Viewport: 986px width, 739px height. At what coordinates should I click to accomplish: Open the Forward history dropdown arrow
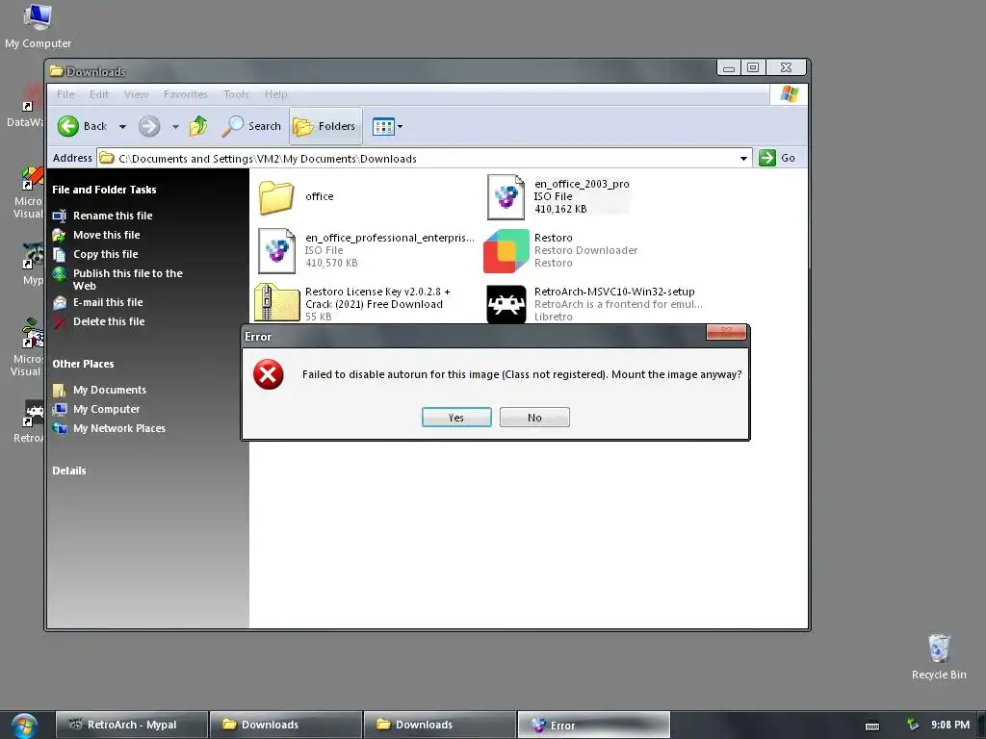[175, 126]
